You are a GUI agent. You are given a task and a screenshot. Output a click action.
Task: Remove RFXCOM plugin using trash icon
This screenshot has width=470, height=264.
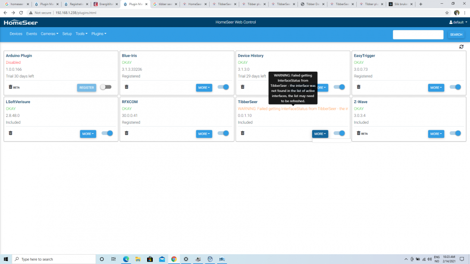(126, 133)
